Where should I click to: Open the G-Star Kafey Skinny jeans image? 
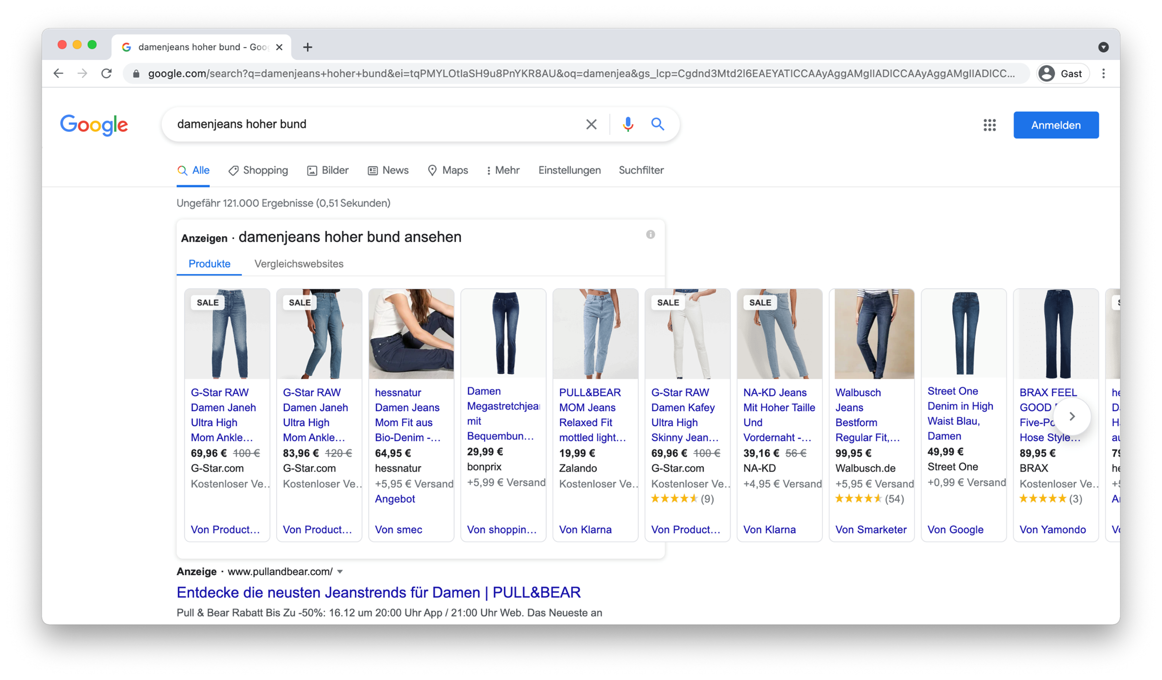pos(687,334)
